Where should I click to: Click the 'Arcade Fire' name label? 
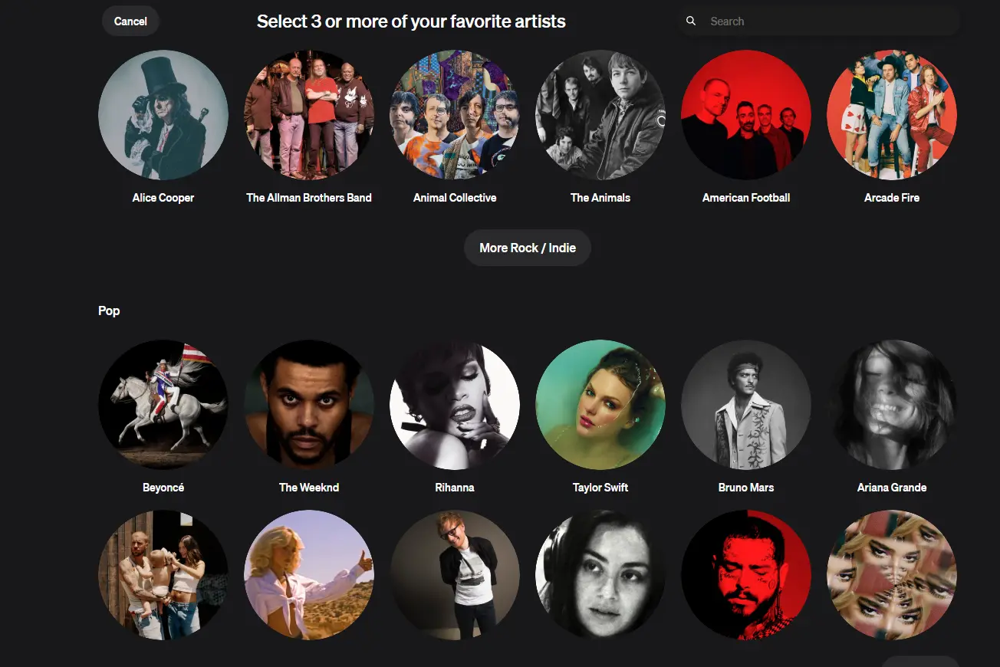[892, 198]
